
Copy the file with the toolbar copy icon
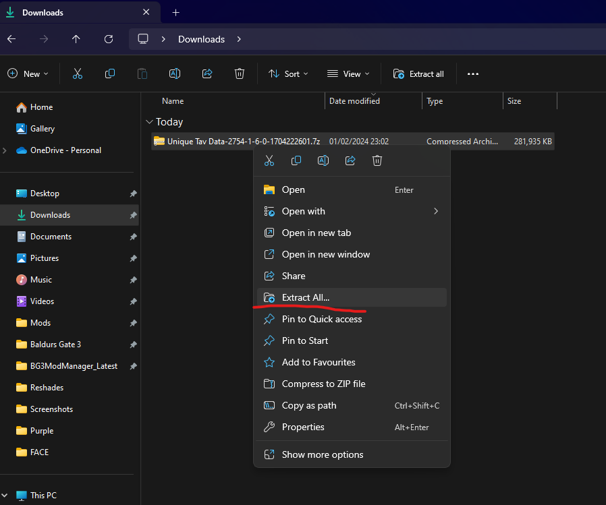click(x=109, y=73)
